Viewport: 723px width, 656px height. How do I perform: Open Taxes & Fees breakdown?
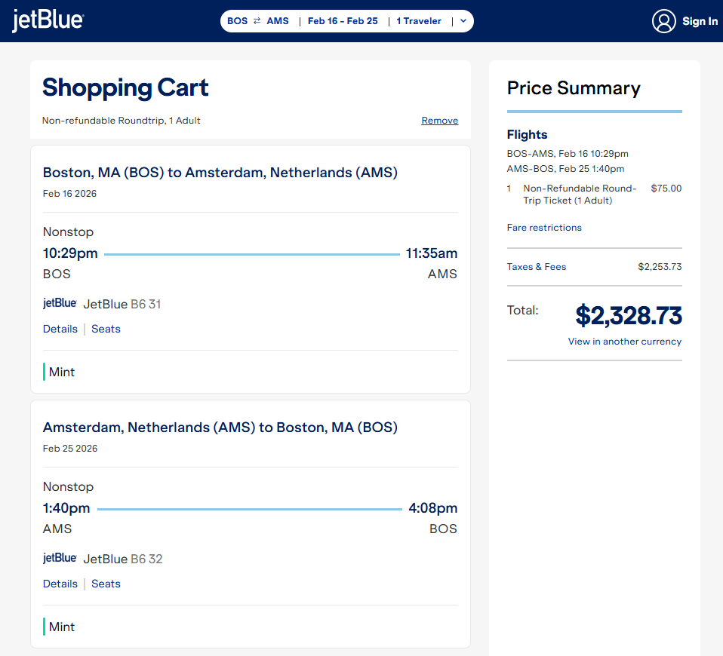pos(537,267)
